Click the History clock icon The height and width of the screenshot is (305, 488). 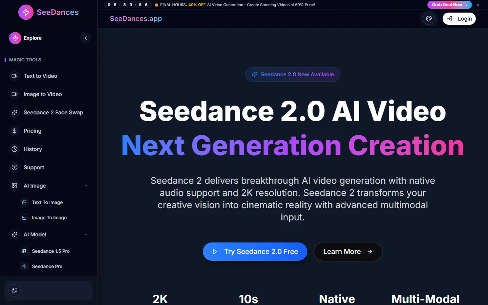(14, 149)
